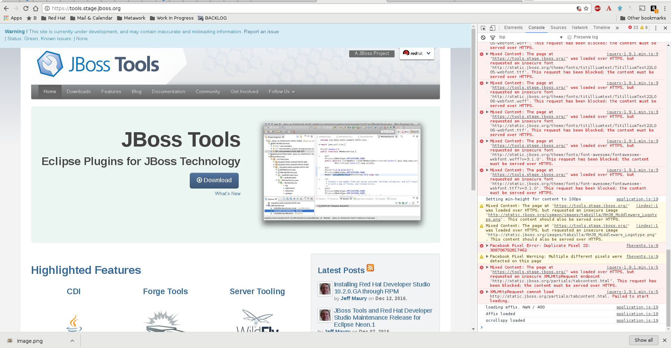Click the console warning count badge

coord(644,28)
